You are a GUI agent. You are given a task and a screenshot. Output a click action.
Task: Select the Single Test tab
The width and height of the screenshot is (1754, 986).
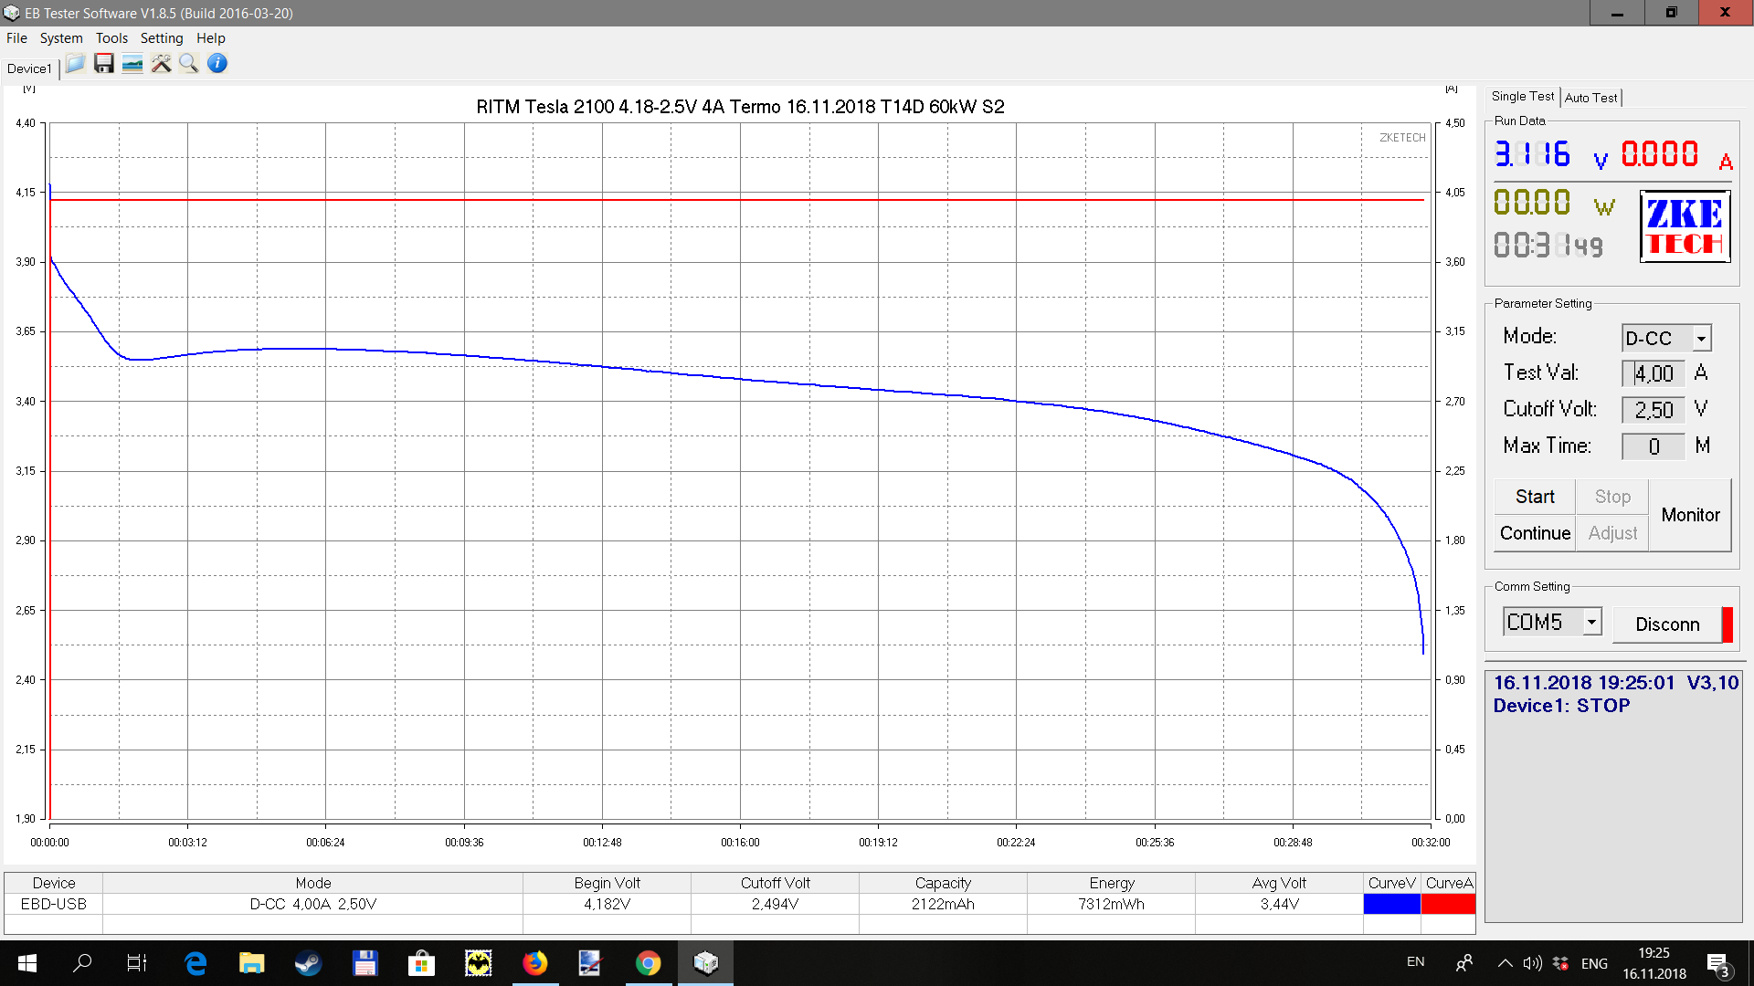tap(1522, 97)
